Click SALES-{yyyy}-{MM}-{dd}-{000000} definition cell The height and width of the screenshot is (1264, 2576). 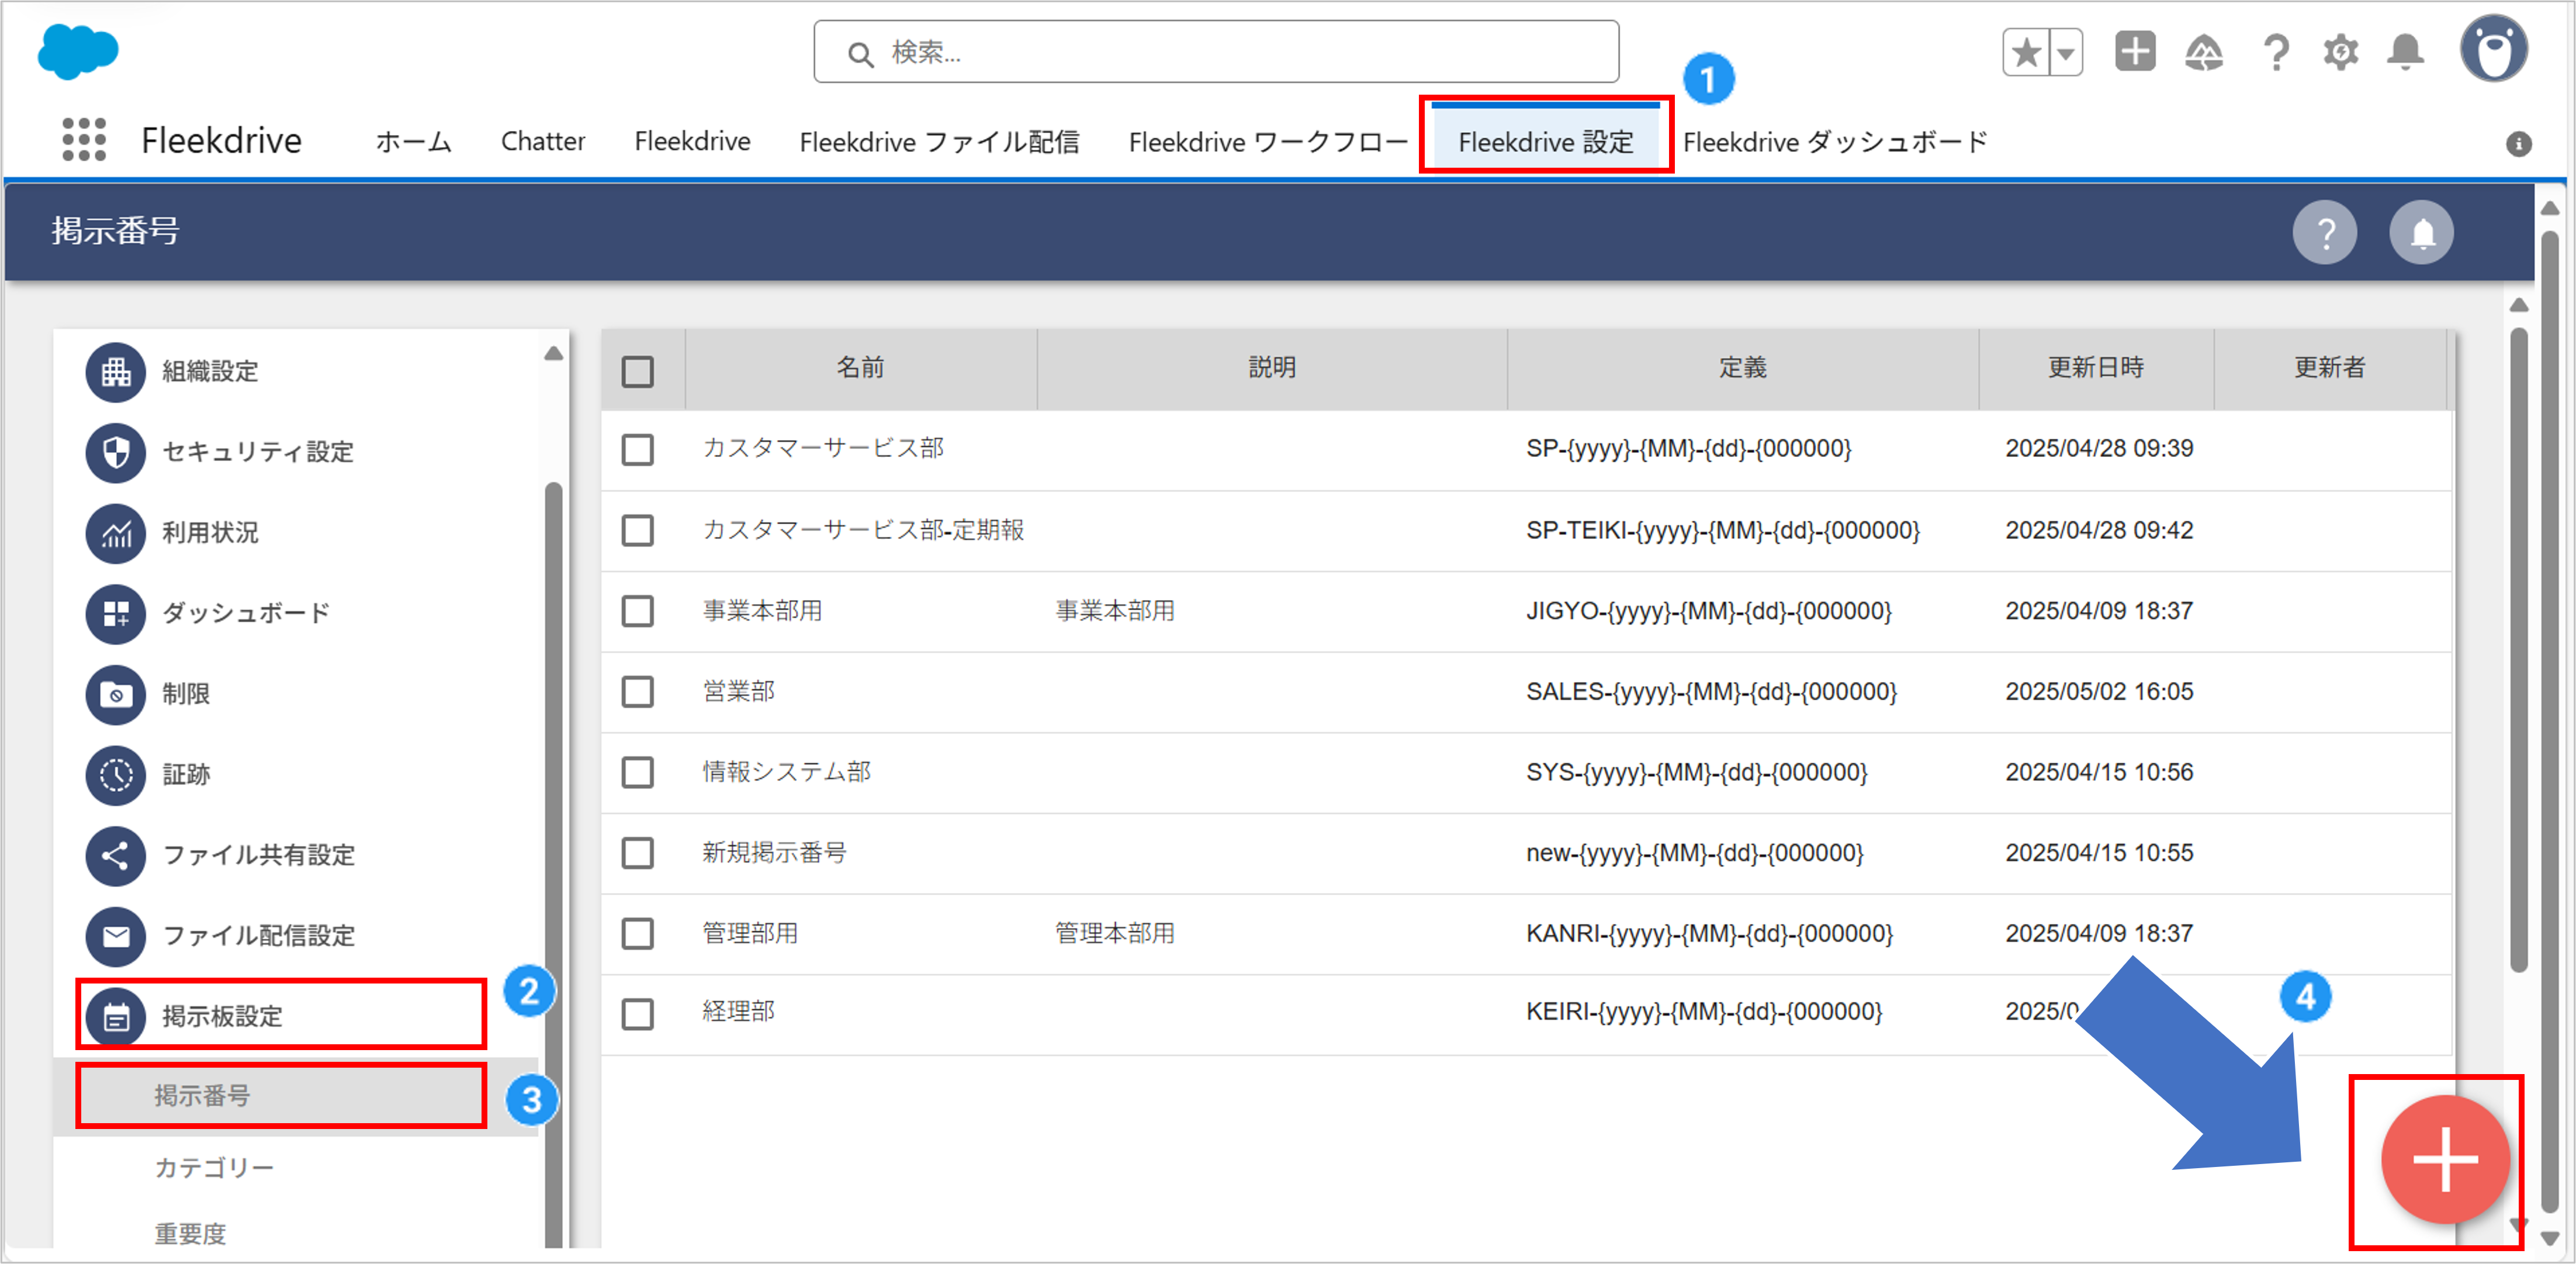coord(1711,691)
